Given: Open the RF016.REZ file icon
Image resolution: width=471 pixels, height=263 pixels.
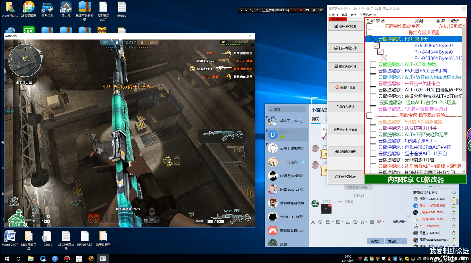Looking at the screenshot, I should (x=84, y=238).
